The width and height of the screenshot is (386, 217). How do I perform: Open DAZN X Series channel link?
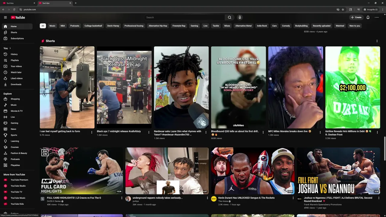click(54, 201)
